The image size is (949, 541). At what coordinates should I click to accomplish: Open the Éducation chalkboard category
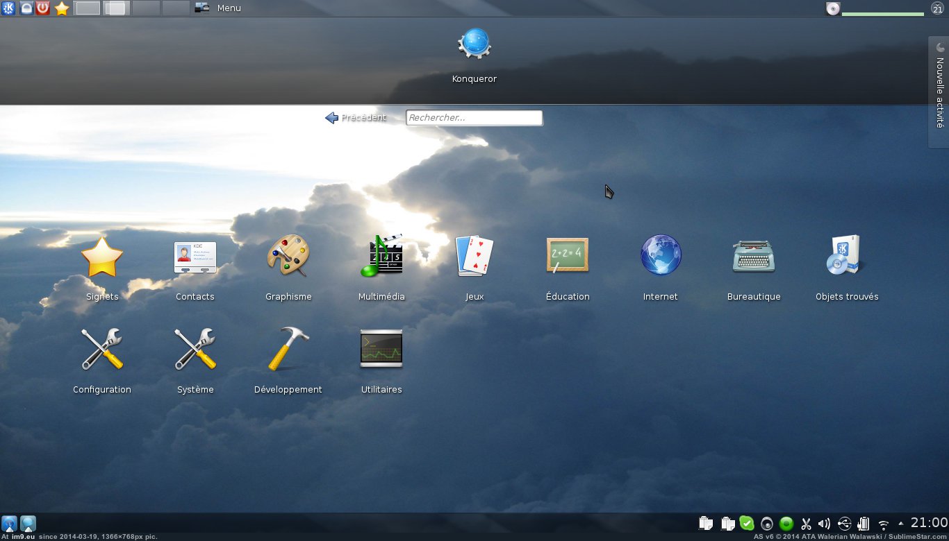click(567, 257)
